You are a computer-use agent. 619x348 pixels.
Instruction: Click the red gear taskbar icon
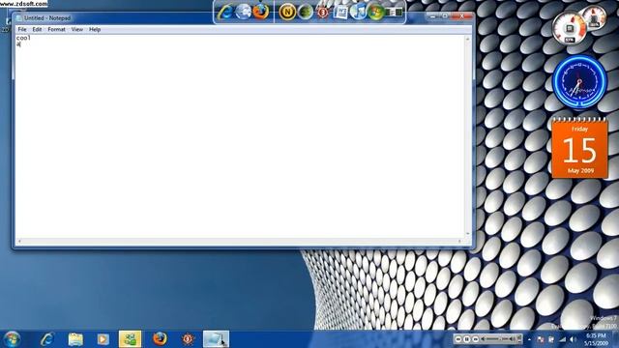coord(188,339)
